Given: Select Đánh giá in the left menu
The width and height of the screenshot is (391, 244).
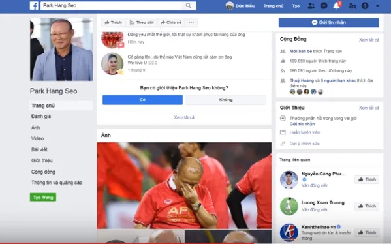Looking at the screenshot, I should 41,116.
